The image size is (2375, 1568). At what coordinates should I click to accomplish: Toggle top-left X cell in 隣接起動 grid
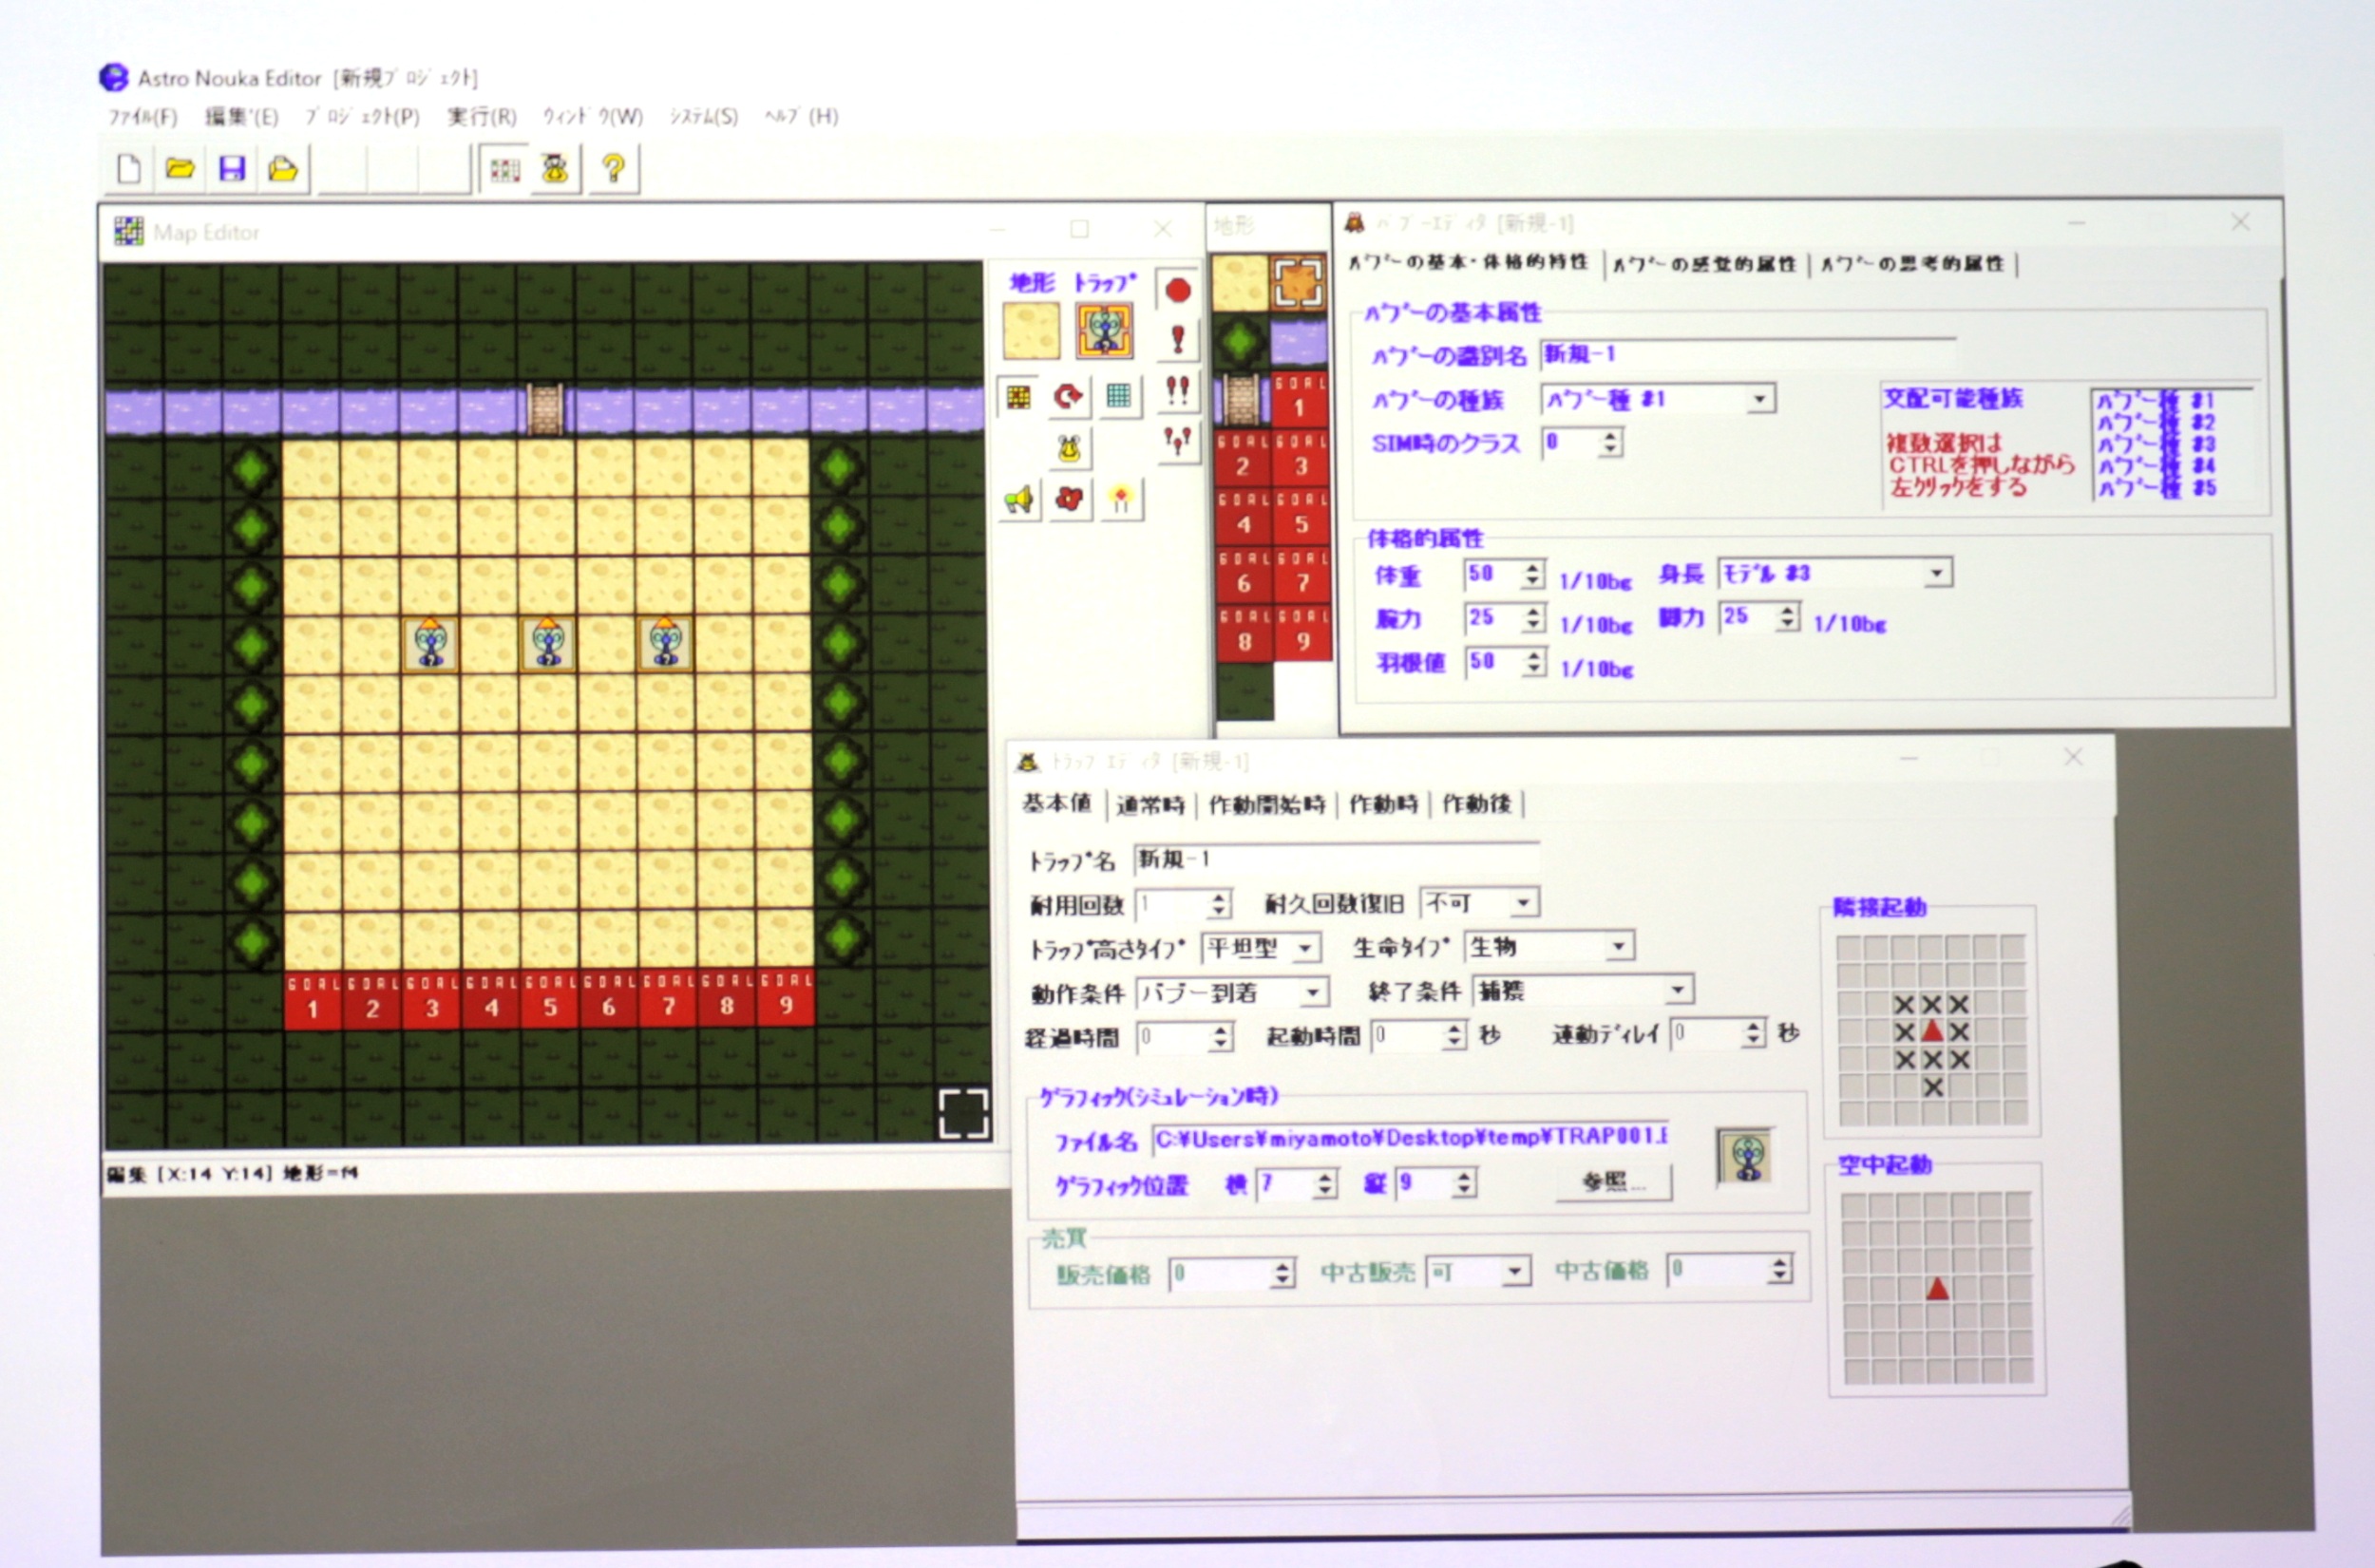tap(1904, 1004)
